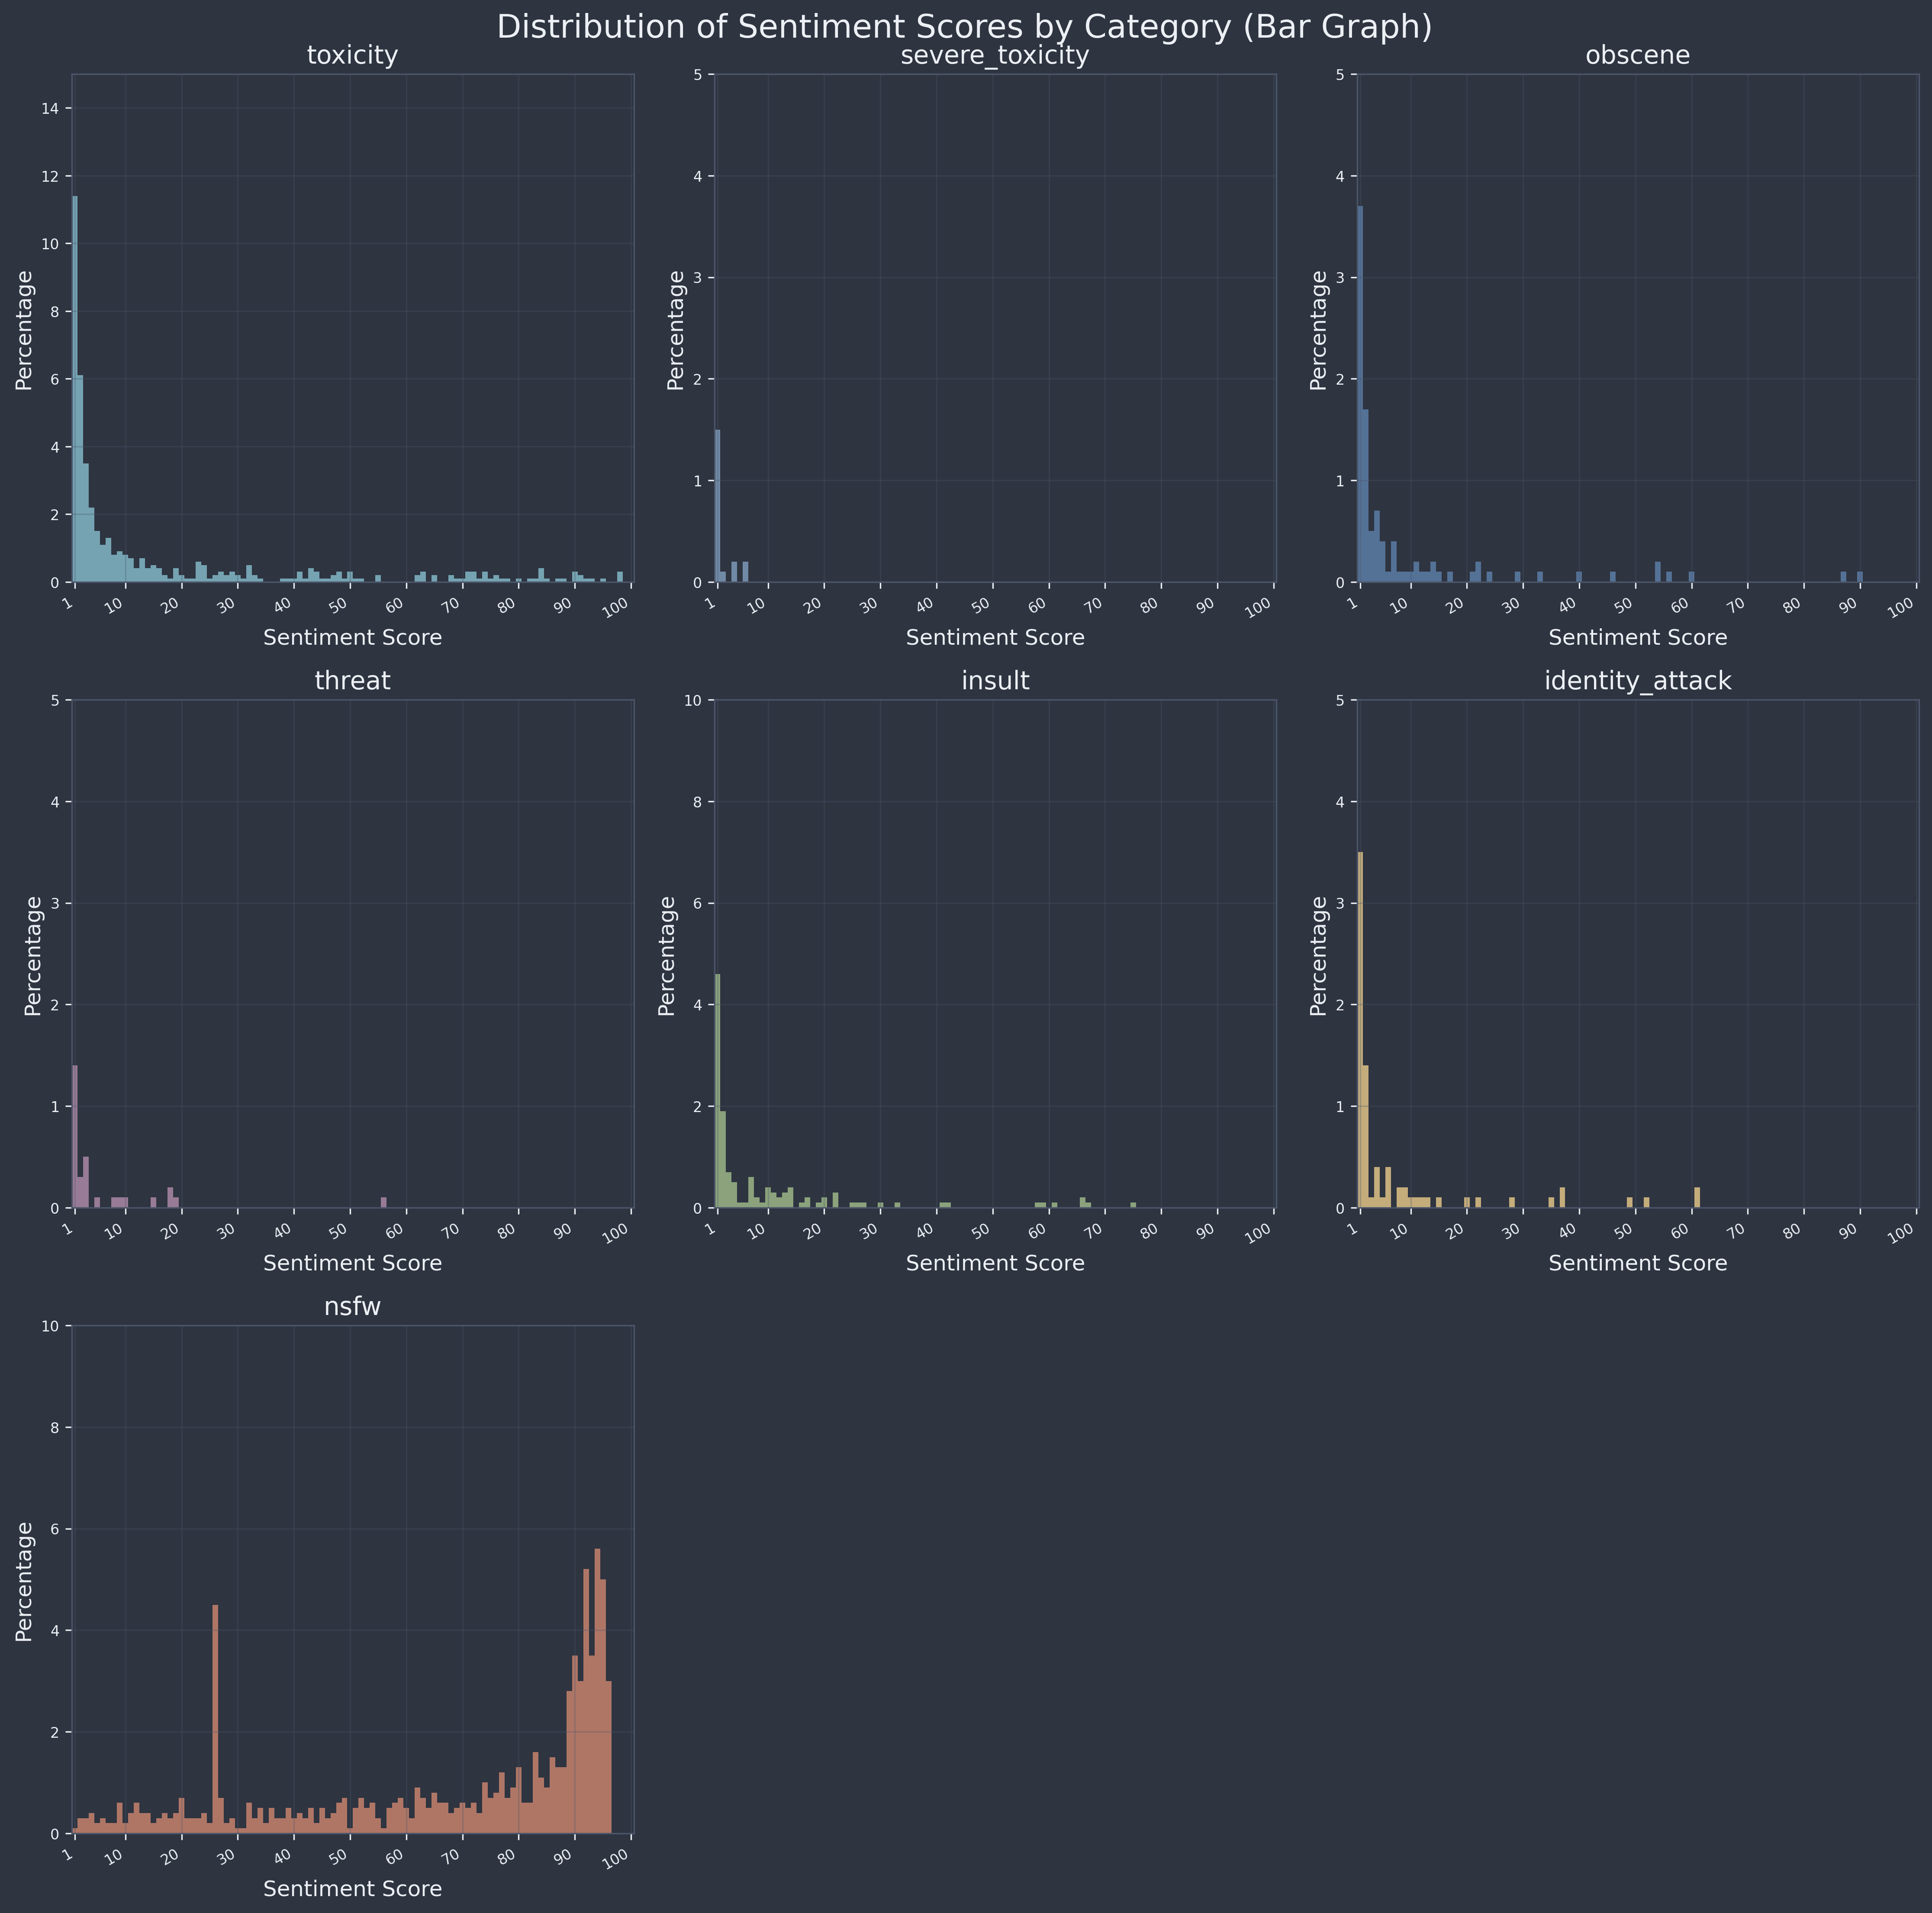Click 'Sentiment Score' label under threat chart

tap(352, 1263)
